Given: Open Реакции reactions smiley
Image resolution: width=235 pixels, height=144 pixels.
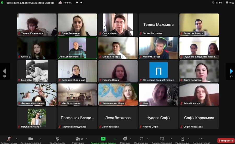Looking at the screenshot, I should [125, 139].
